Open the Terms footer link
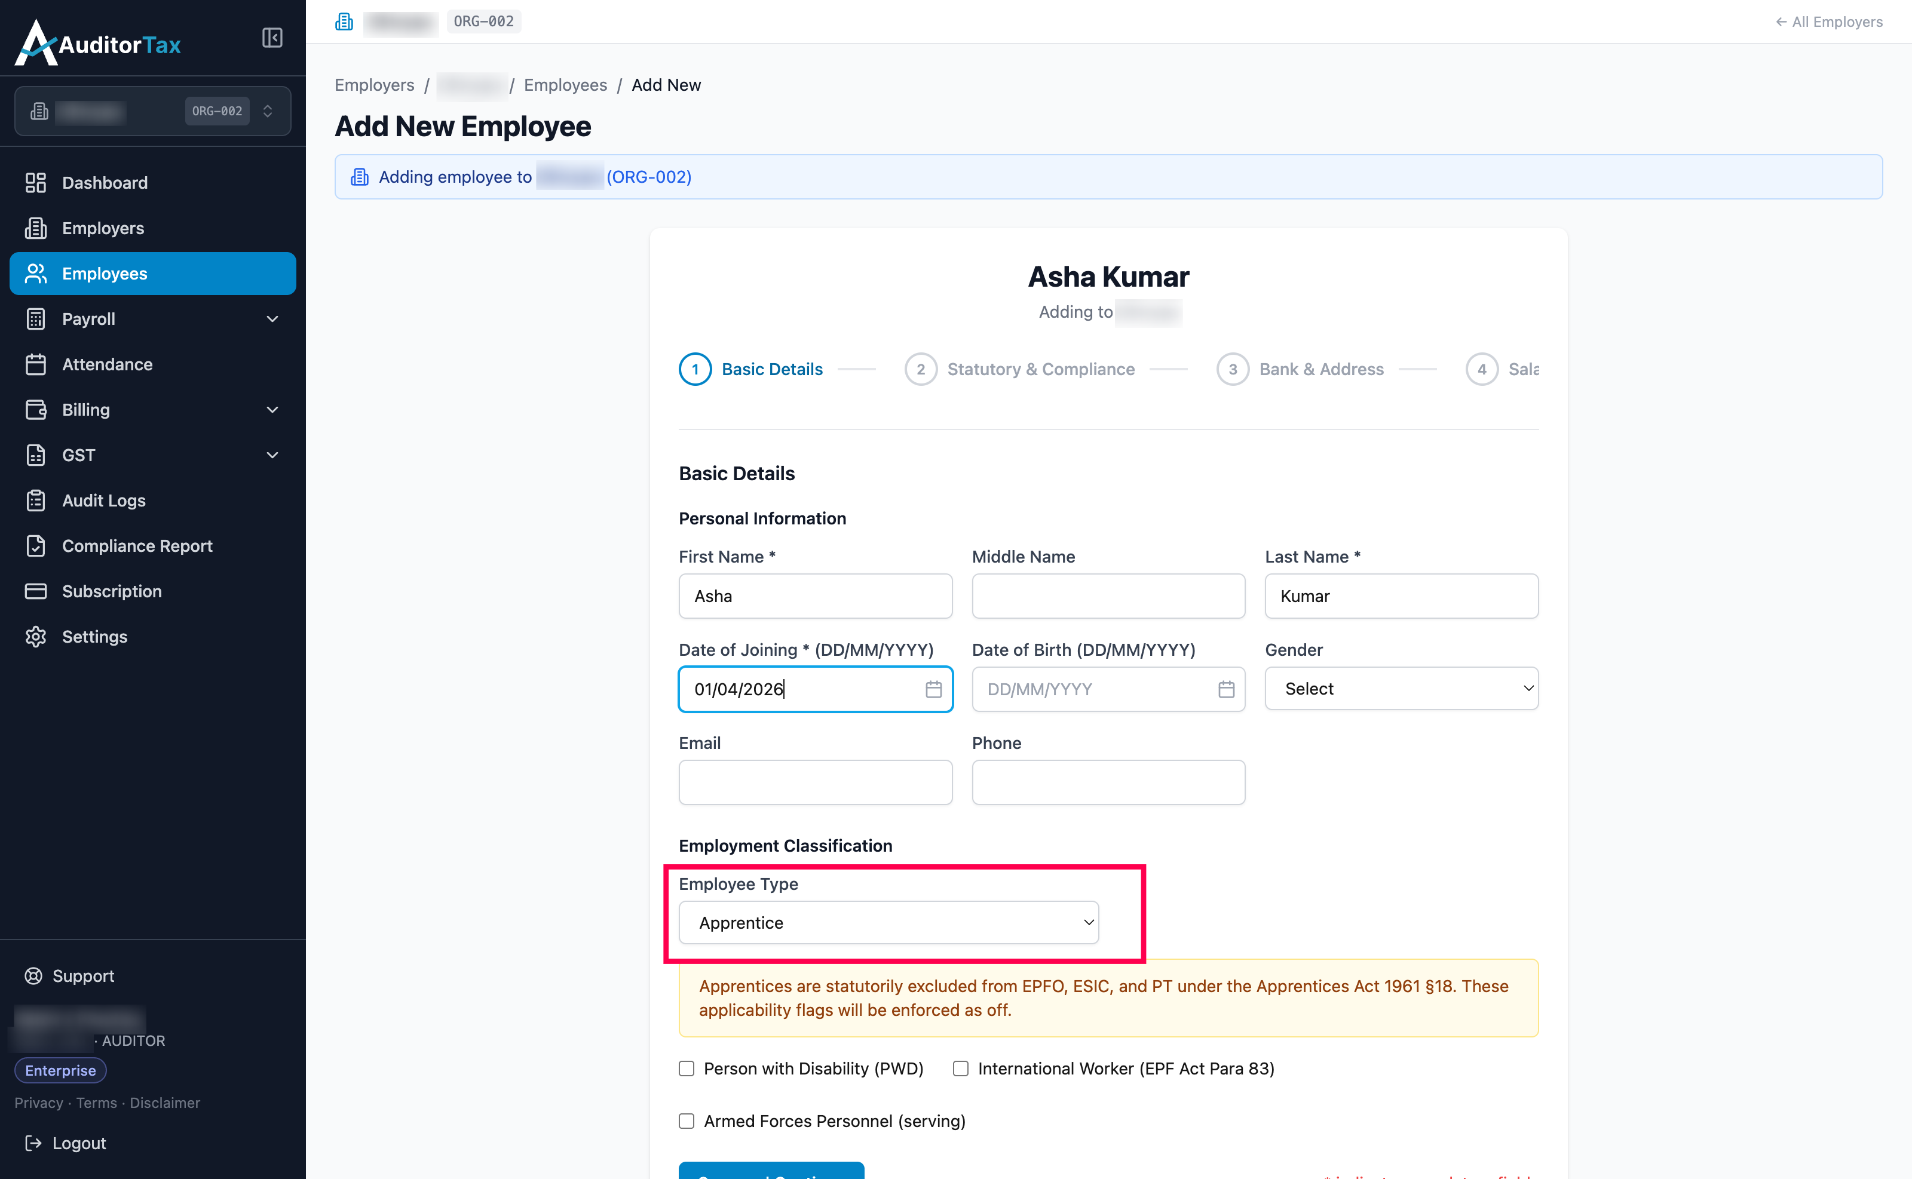Viewport: 1912px width, 1179px height. click(x=97, y=1103)
